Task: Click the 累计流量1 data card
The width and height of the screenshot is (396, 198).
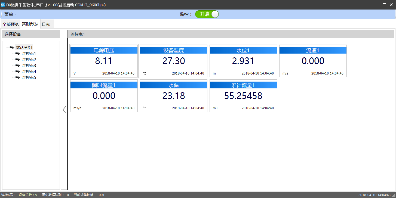Action: 243,96
